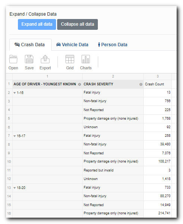
Task: Select the Crash Data tab
Action: 30,45
